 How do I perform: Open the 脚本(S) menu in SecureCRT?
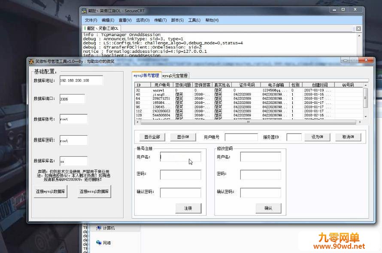click(x=177, y=20)
